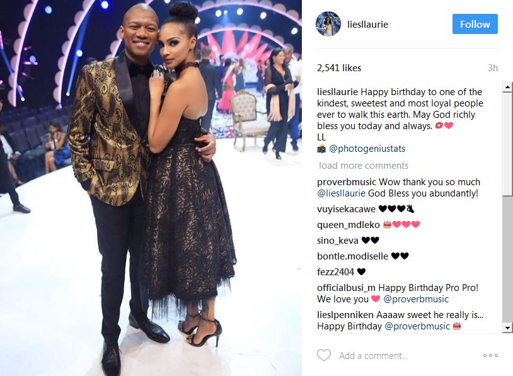Image resolution: width=513 pixels, height=376 pixels.
Task: Open officialbusi_m commenter profile
Action: point(346,288)
